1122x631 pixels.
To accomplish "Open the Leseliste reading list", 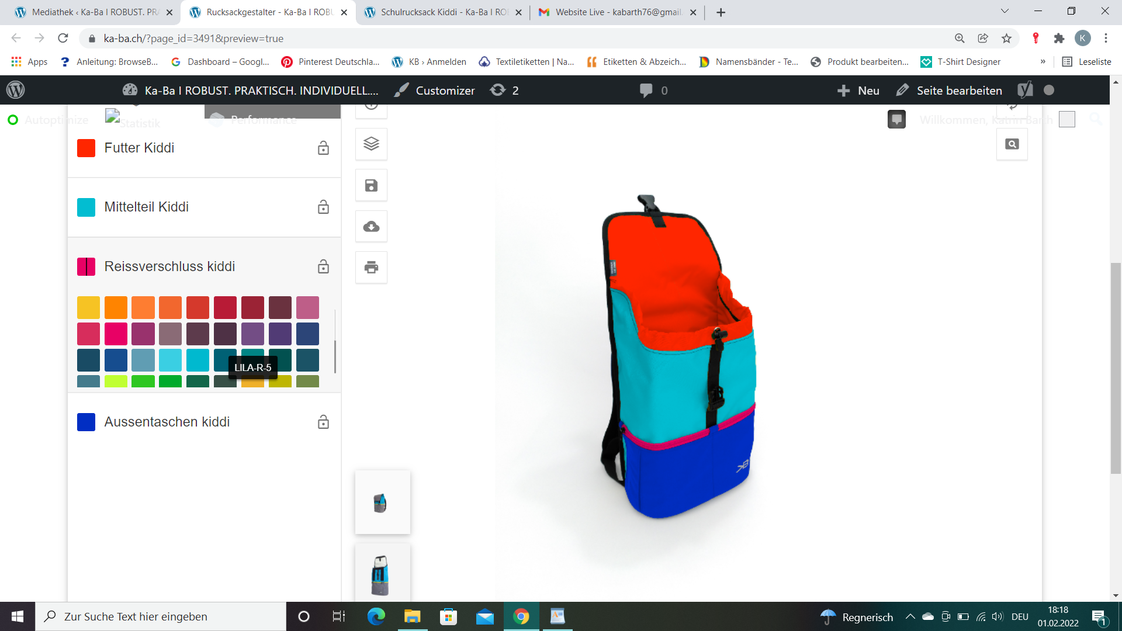I will [1086, 62].
